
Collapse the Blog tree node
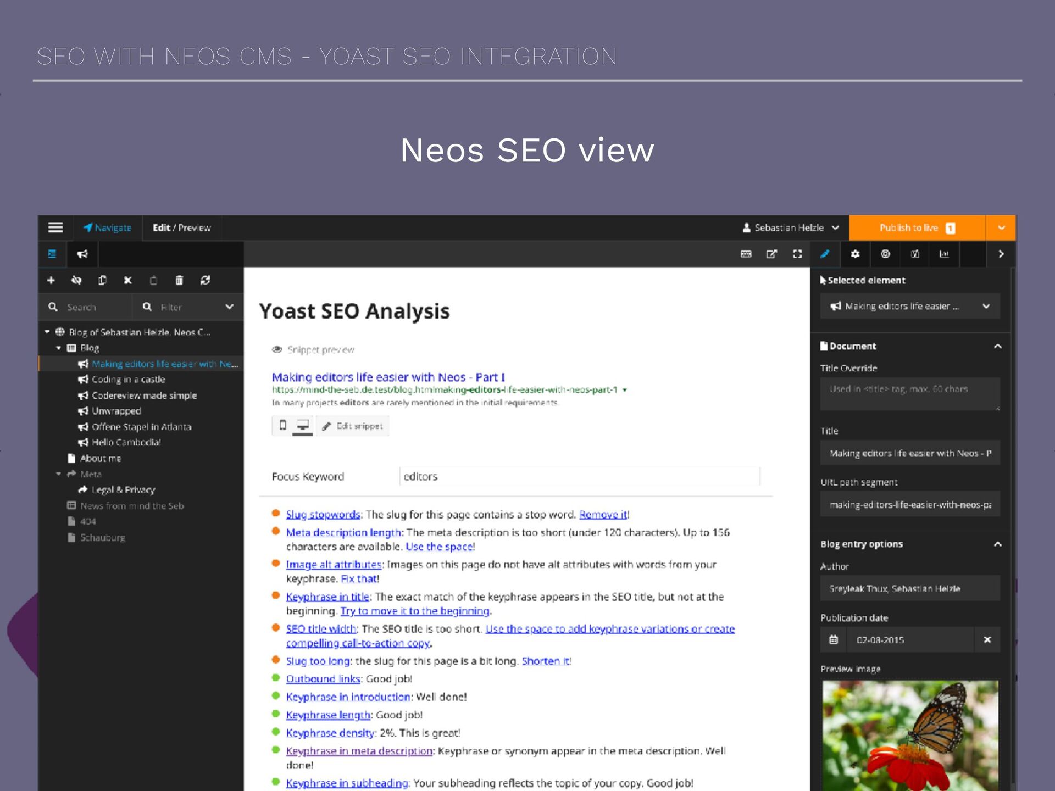[x=59, y=348]
